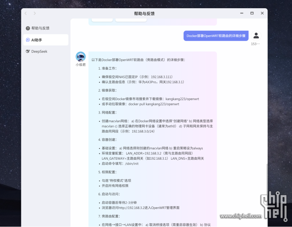
Task: Maximize the 帮助与反馈 window
Action: [252, 13]
